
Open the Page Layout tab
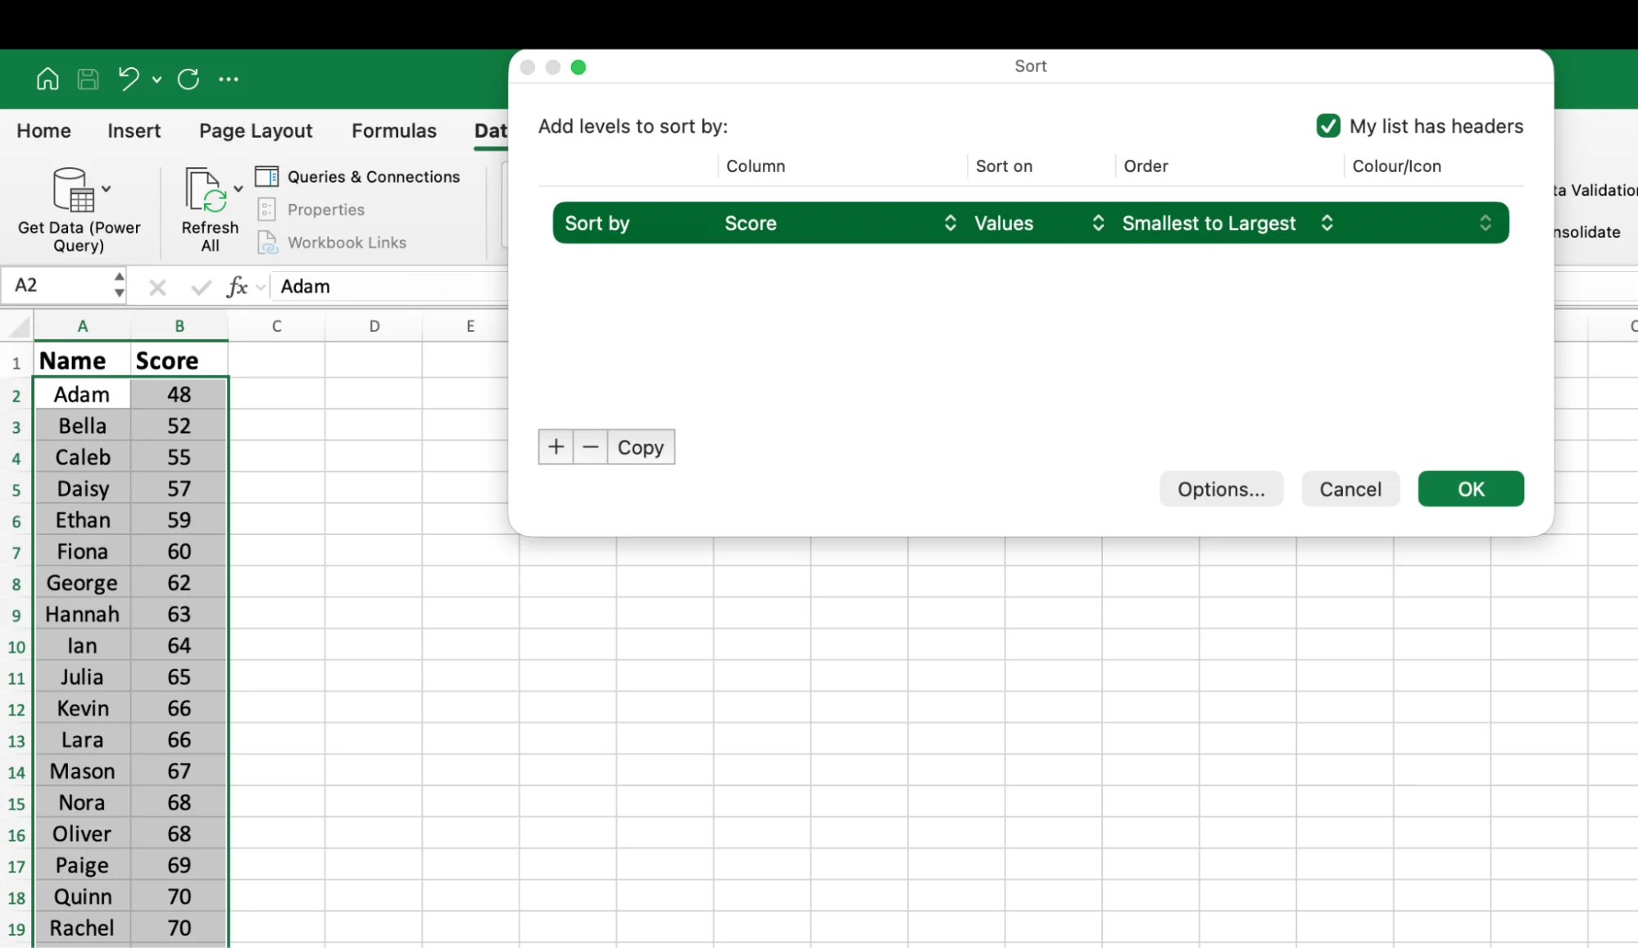[x=256, y=130]
